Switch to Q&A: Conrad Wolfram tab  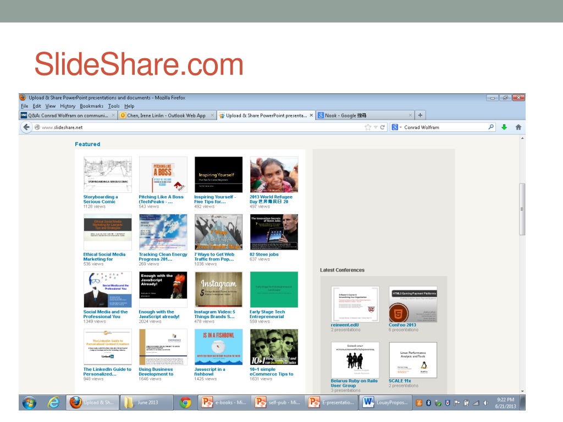pos(68,115)
